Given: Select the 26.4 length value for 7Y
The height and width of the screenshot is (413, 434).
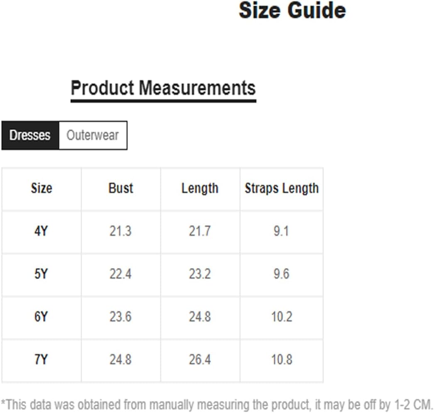Looking at the screenshot, I should (200, 360).
